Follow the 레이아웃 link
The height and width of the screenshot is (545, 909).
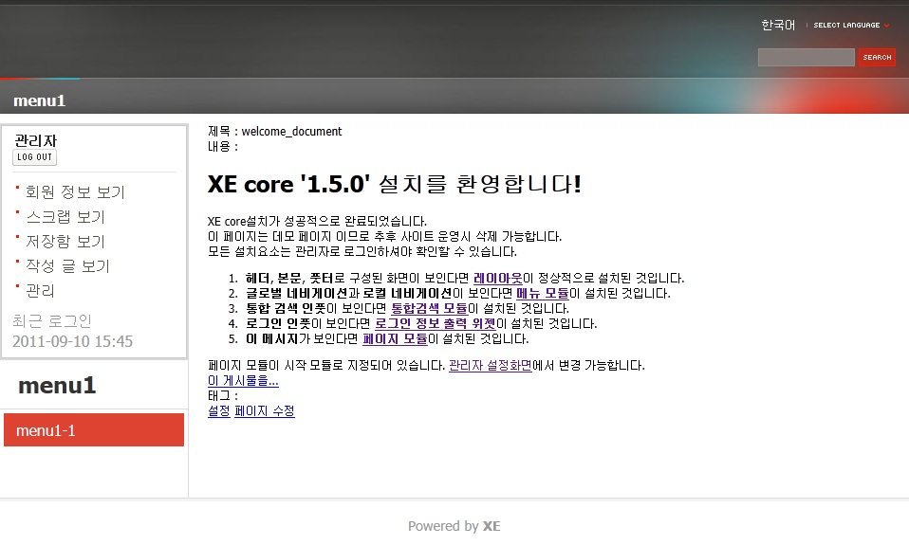[x=498, y=278]
